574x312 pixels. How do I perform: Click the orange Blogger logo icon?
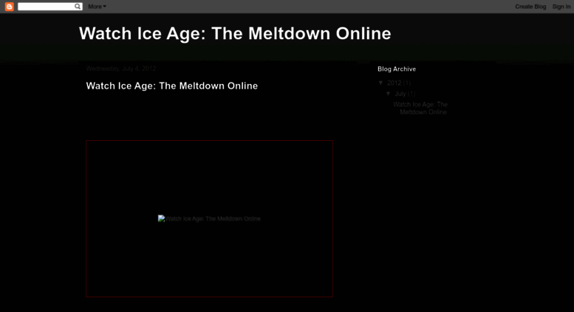(9, 7)
